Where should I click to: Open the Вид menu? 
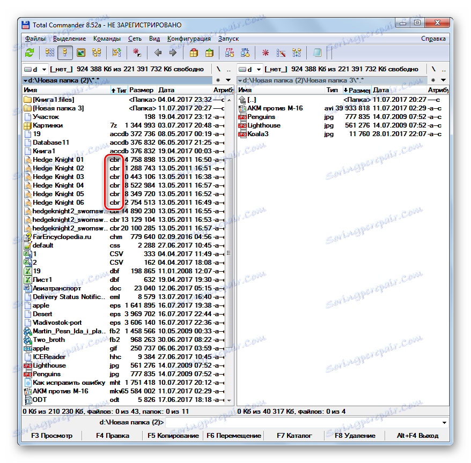coord(154,39)
